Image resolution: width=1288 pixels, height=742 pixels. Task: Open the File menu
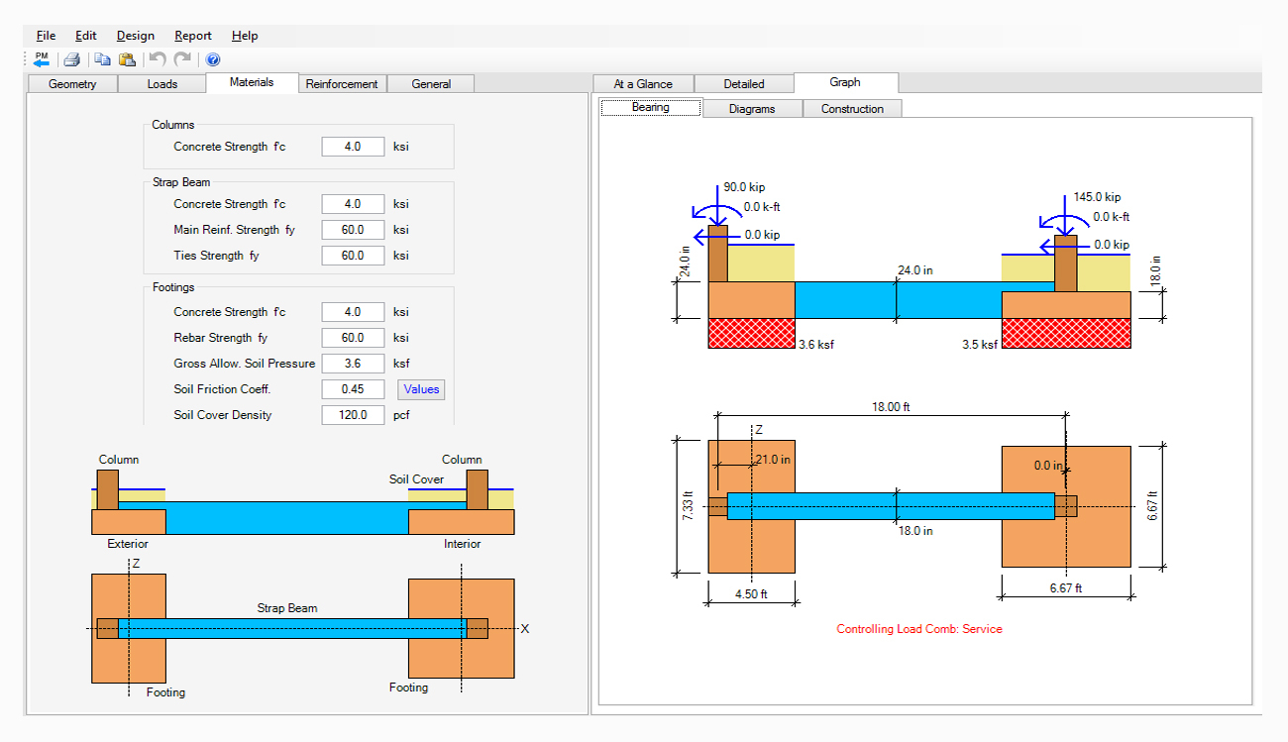(46, 36)
